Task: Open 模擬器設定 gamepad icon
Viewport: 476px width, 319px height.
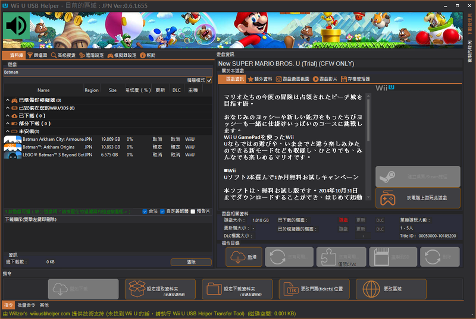Action: (111, 55)
